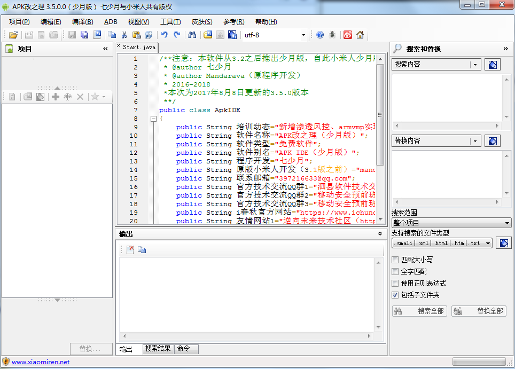515x369 pixels.
Task: Click the clear output icon with red mark
Action: (x=130, y=250)
